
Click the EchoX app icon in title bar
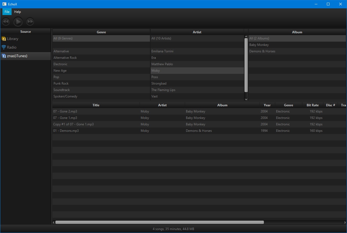[x=4, y=4]
